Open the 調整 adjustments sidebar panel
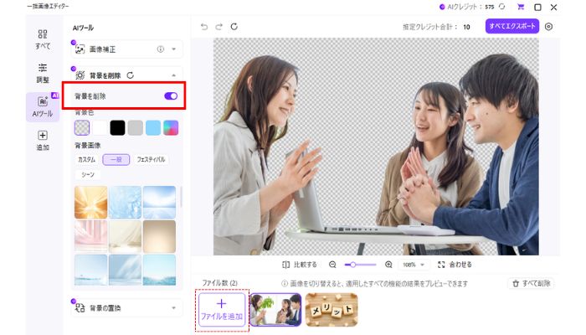 coord(42,71)
